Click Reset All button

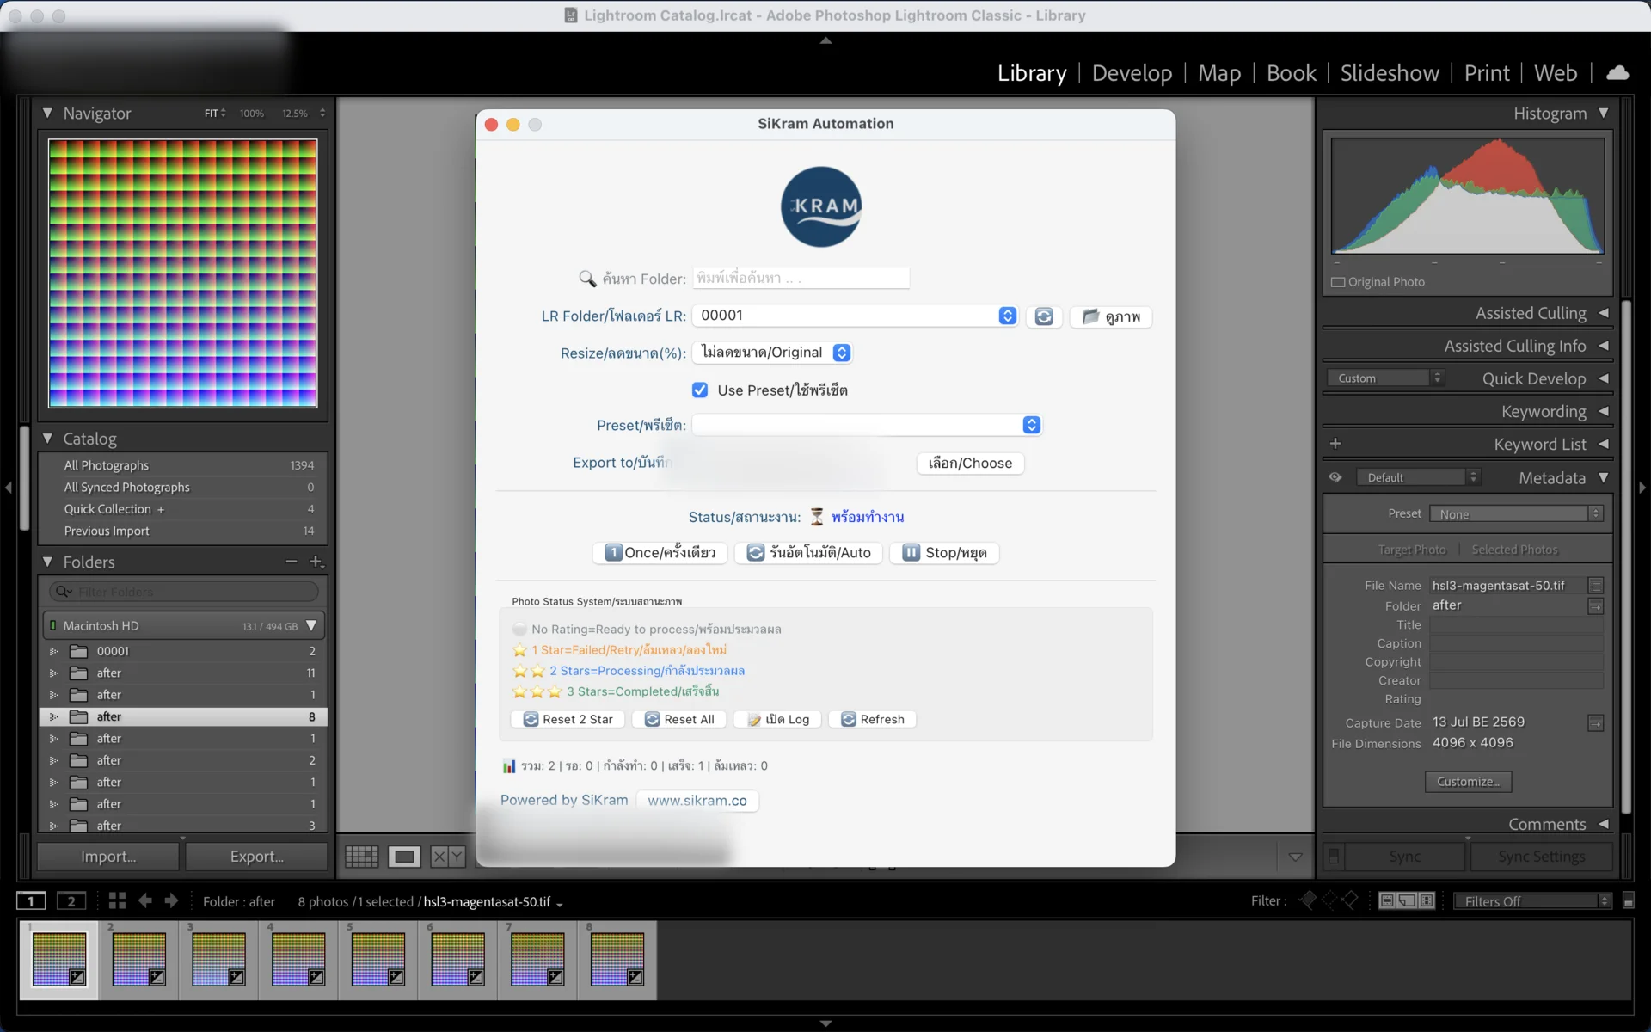click(679, 719)
